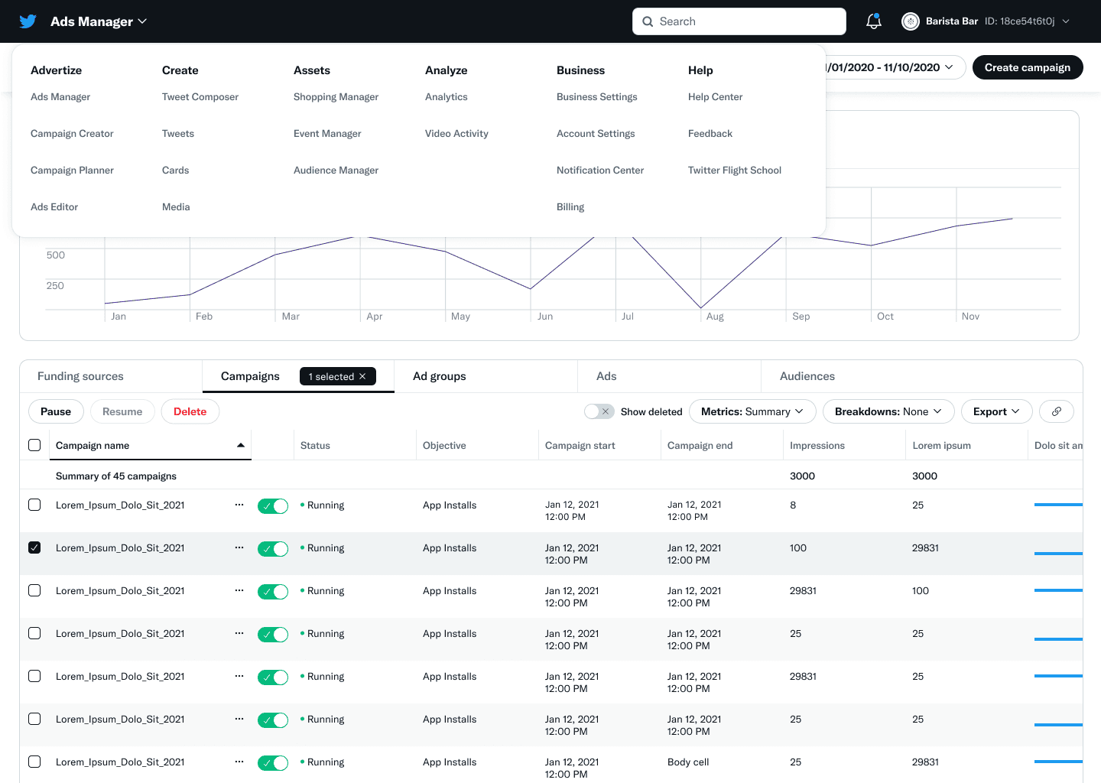The image size is (1101, 783).
Task: Click the search magnifier icon
Action: (x=648, y=21)
